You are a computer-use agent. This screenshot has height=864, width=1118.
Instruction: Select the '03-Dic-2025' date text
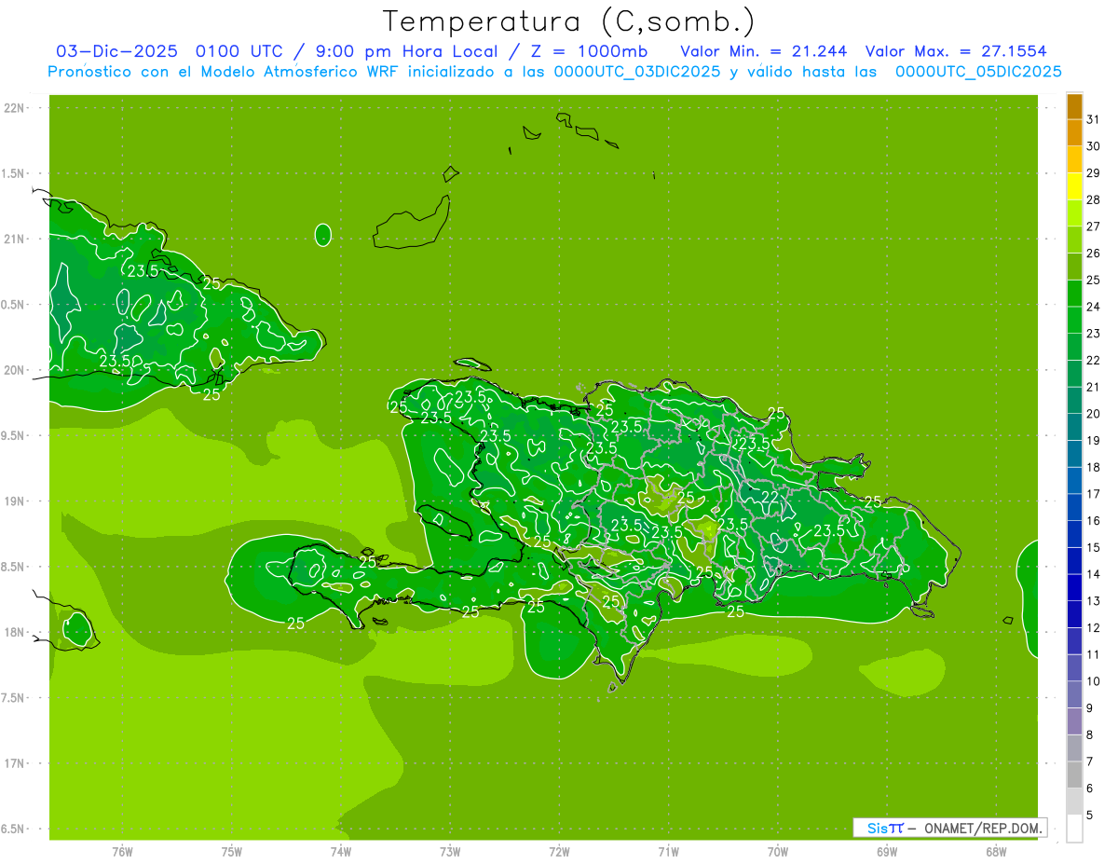116,51
